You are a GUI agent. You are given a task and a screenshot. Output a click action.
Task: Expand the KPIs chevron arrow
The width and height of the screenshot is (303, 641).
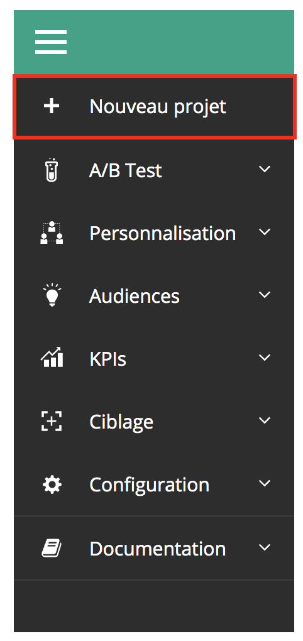click(x=265, y=358)
